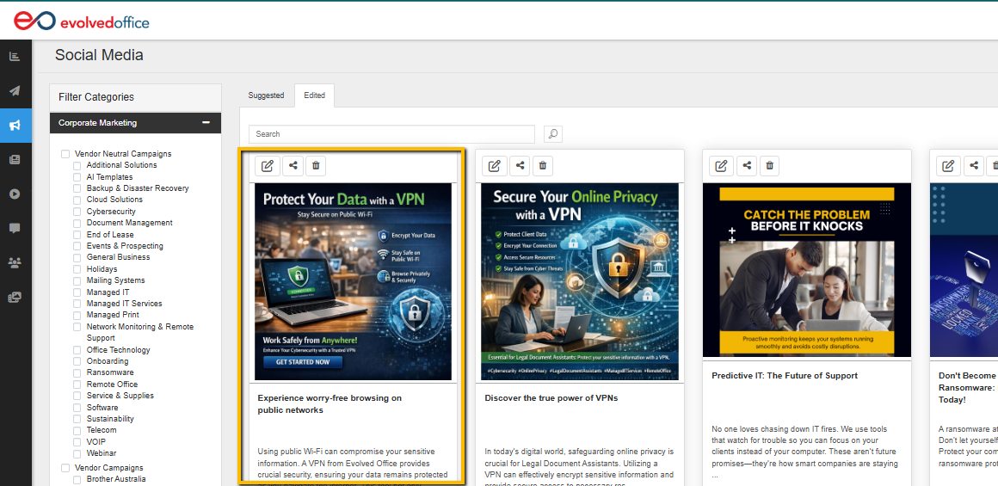The image size is (998, 486).
Task: Share the Protect Your Data VPN post
Action: coord(293,166)
